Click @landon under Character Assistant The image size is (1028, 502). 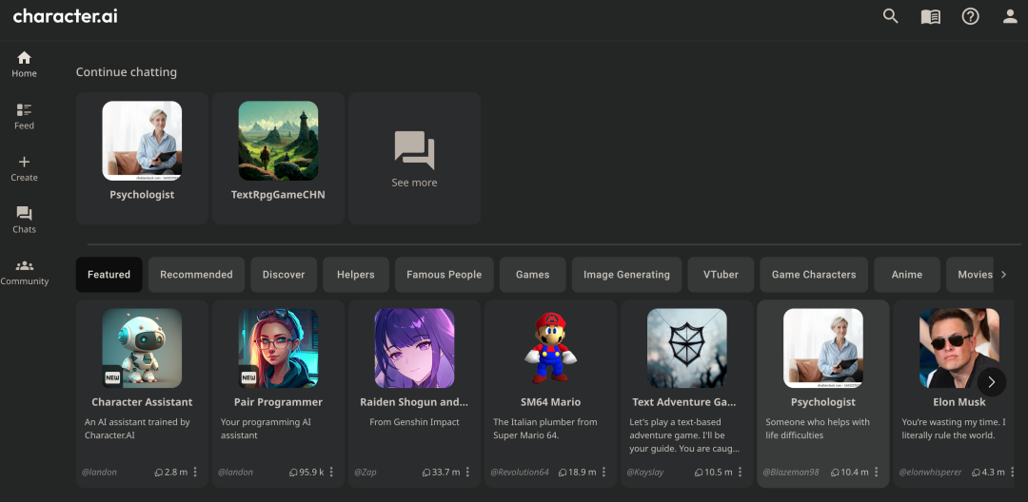[99, 472]
